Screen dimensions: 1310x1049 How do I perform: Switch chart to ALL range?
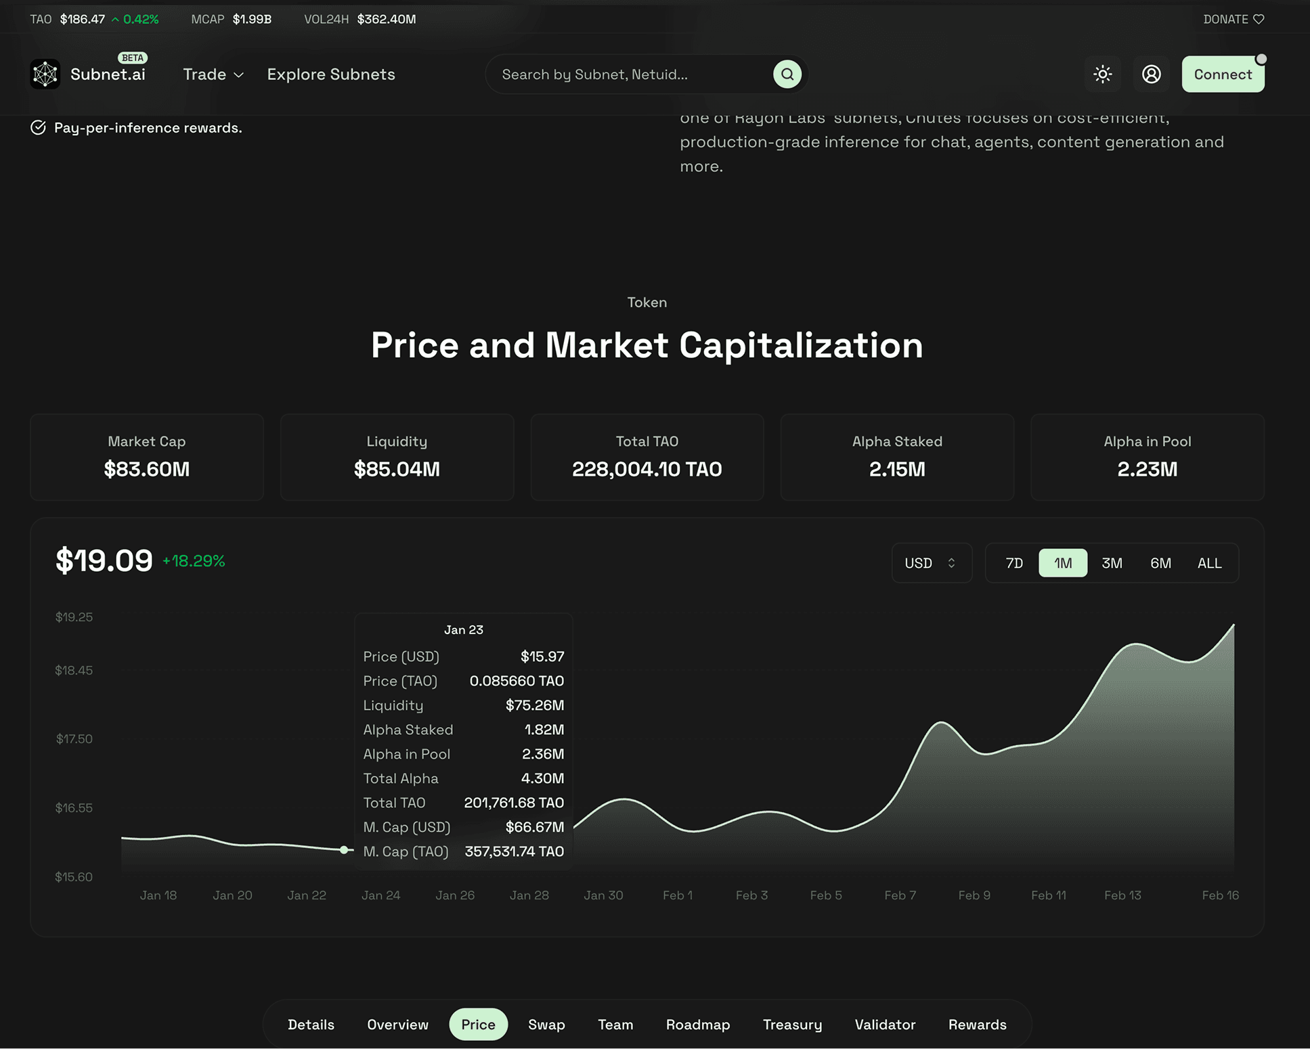pos(1209,563)
